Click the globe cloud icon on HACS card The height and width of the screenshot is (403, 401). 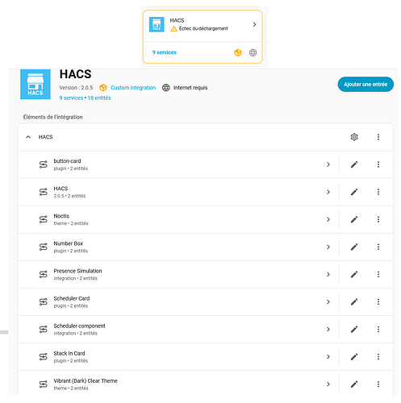(x=253, y=52)
